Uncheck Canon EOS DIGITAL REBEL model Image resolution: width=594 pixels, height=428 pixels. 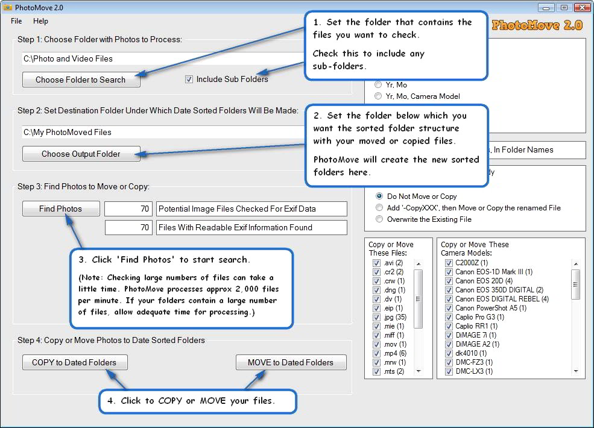[x=449, y=299]
